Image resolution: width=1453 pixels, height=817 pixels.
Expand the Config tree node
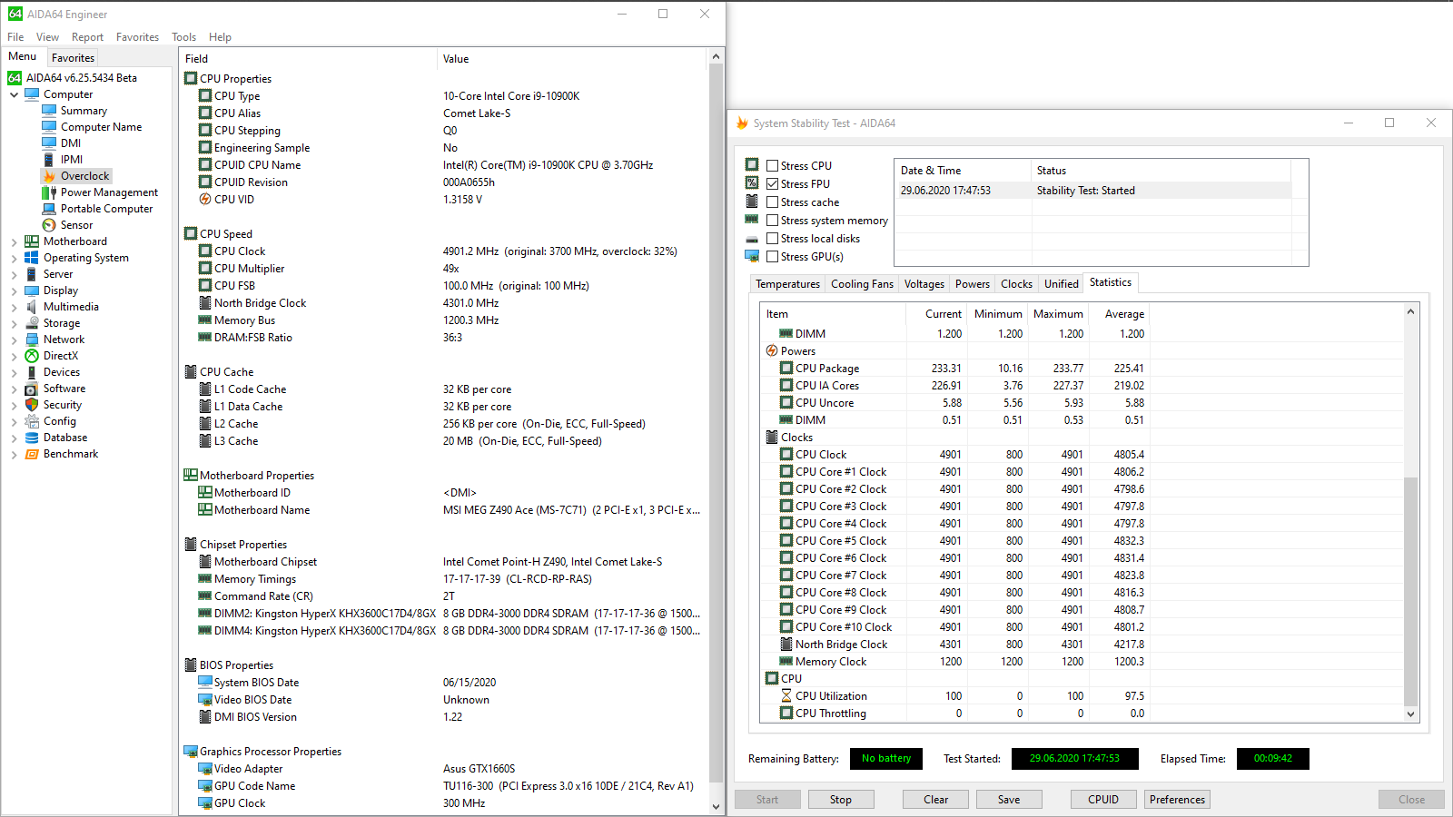tap(15, 422)
